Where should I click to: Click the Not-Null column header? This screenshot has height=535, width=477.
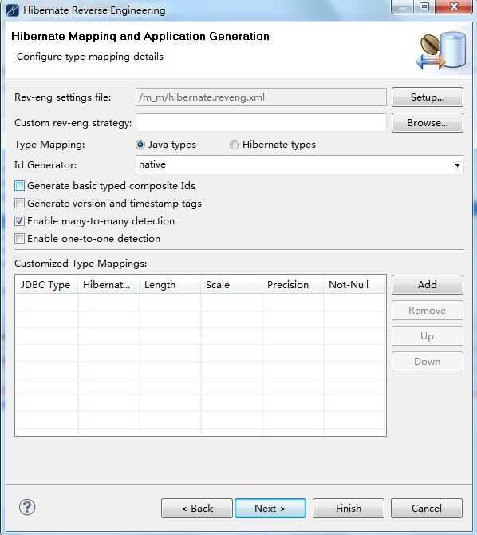tap(355, 285)
